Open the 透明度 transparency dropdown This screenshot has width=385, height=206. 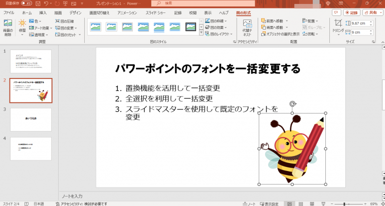[x=38, y=35]
